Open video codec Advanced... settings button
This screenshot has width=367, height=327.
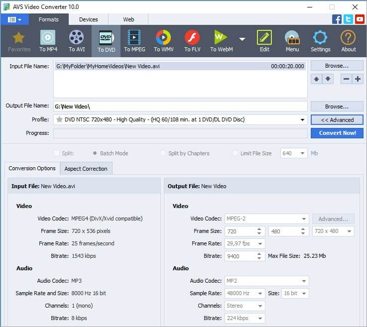pos(333,219)
